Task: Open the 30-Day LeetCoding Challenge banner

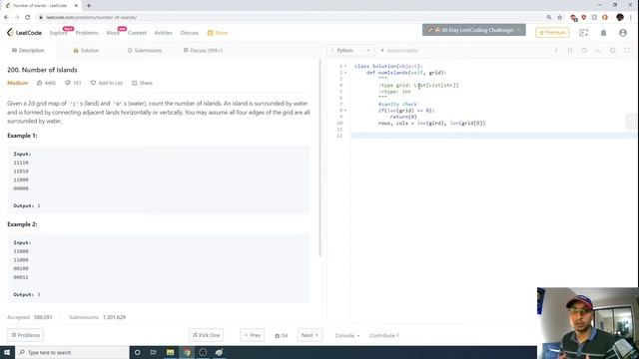Action: 474,30
